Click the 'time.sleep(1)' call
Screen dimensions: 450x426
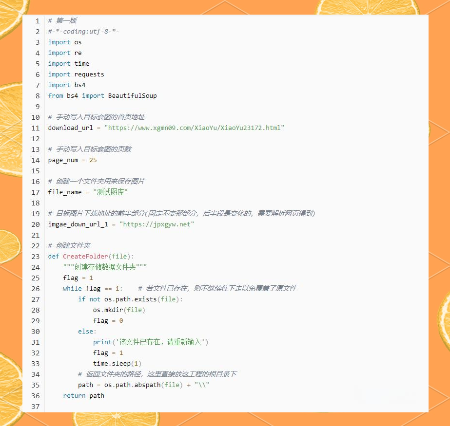(117, 364)
